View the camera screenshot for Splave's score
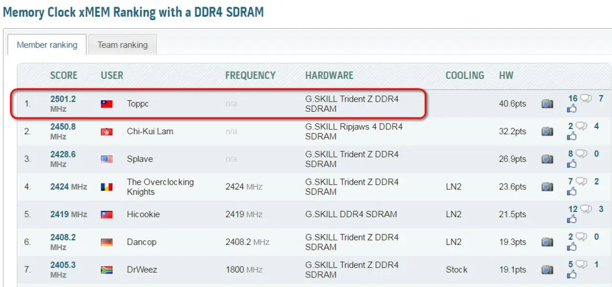Viewport: 612px width, 287px height. point(547,159)
